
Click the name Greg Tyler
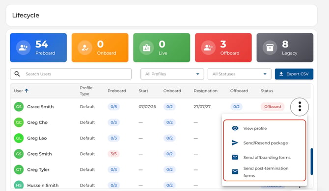tap(38, 169)
